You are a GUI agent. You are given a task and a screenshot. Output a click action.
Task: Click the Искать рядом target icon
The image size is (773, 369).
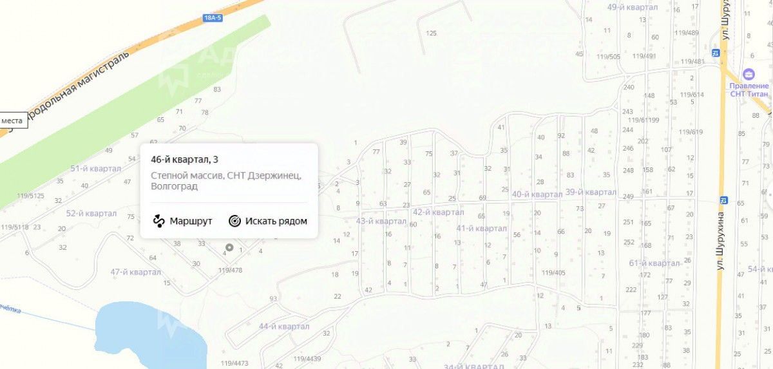234,222
